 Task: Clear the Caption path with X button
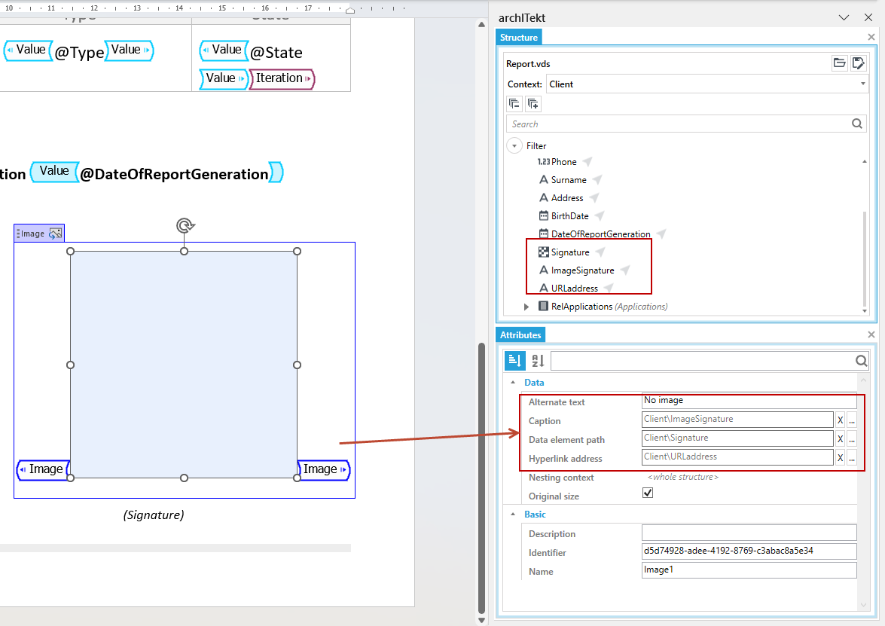840,420
